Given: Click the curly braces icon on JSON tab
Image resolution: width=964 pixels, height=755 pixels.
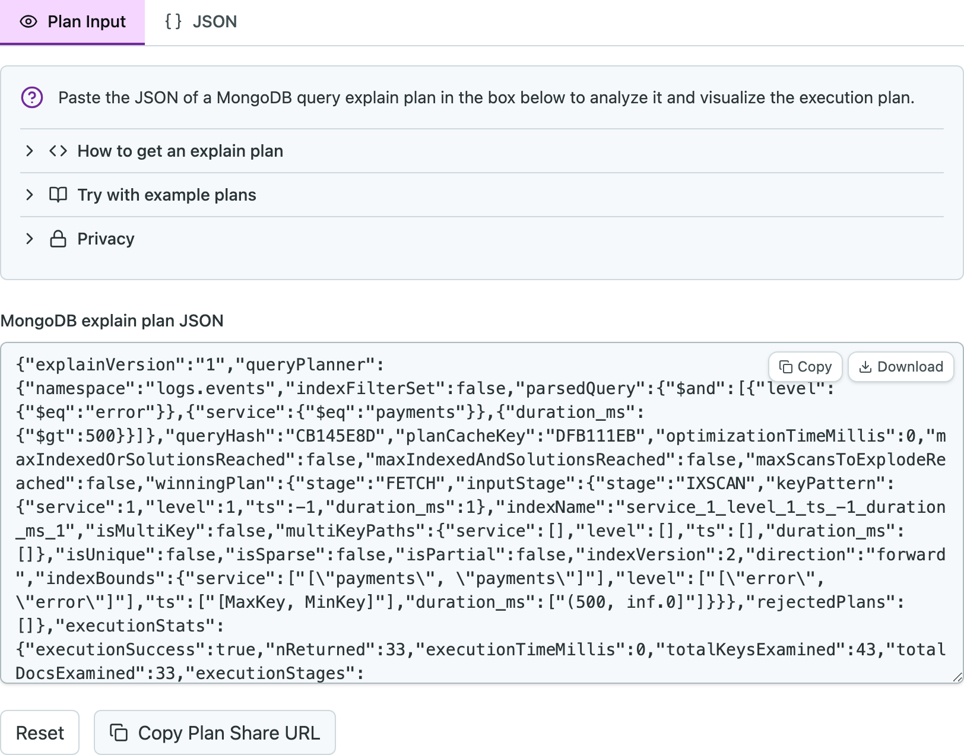Looking at the screenshot, I should click(173, 22).
